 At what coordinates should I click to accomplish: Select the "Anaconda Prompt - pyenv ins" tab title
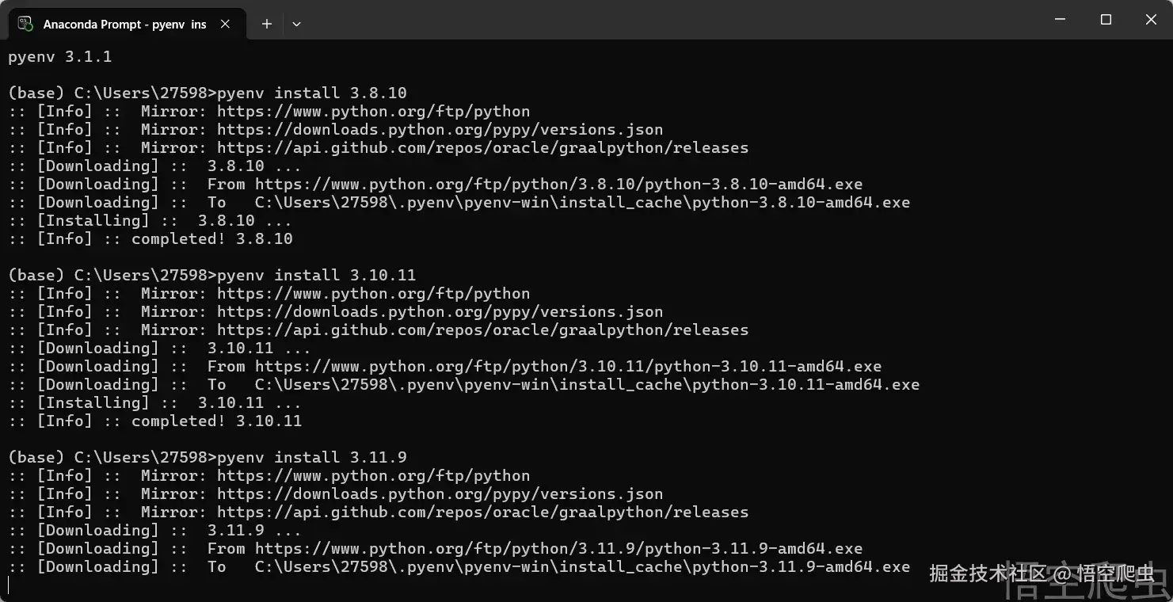tap(124, 24)
